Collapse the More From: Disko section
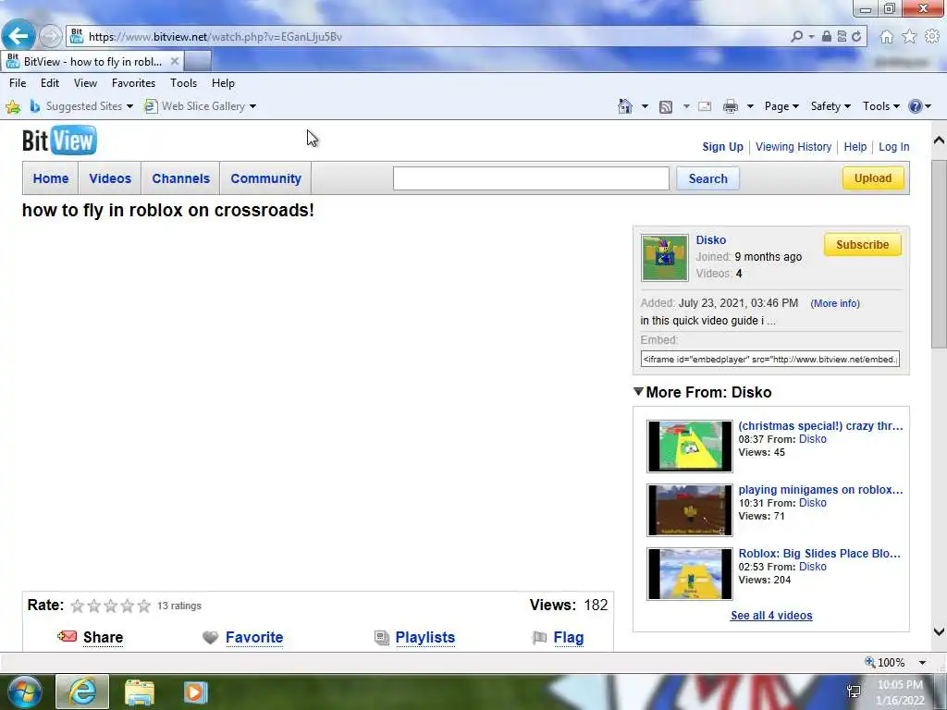Viewport: 947px width, 710px height. click(x=638, y=392)
